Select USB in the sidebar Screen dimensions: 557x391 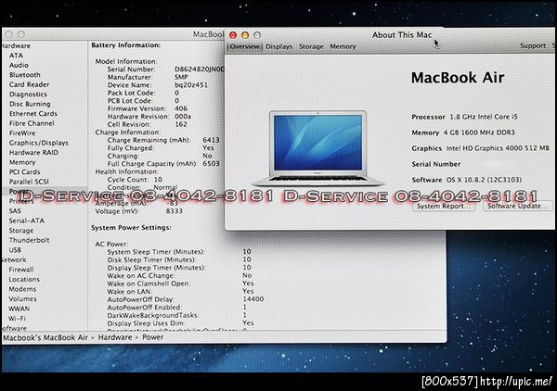(x=15, y=250)
